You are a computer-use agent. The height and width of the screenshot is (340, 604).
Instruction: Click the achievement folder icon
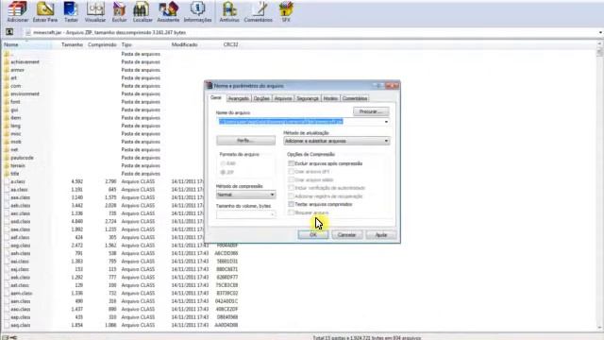tap(7, 61)
